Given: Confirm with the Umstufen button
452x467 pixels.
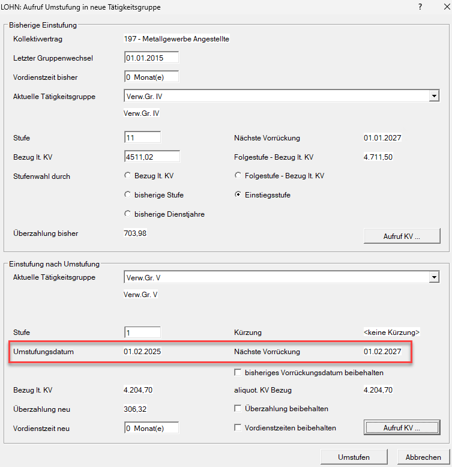Looking at the screenshot, I should pos(354,457).
